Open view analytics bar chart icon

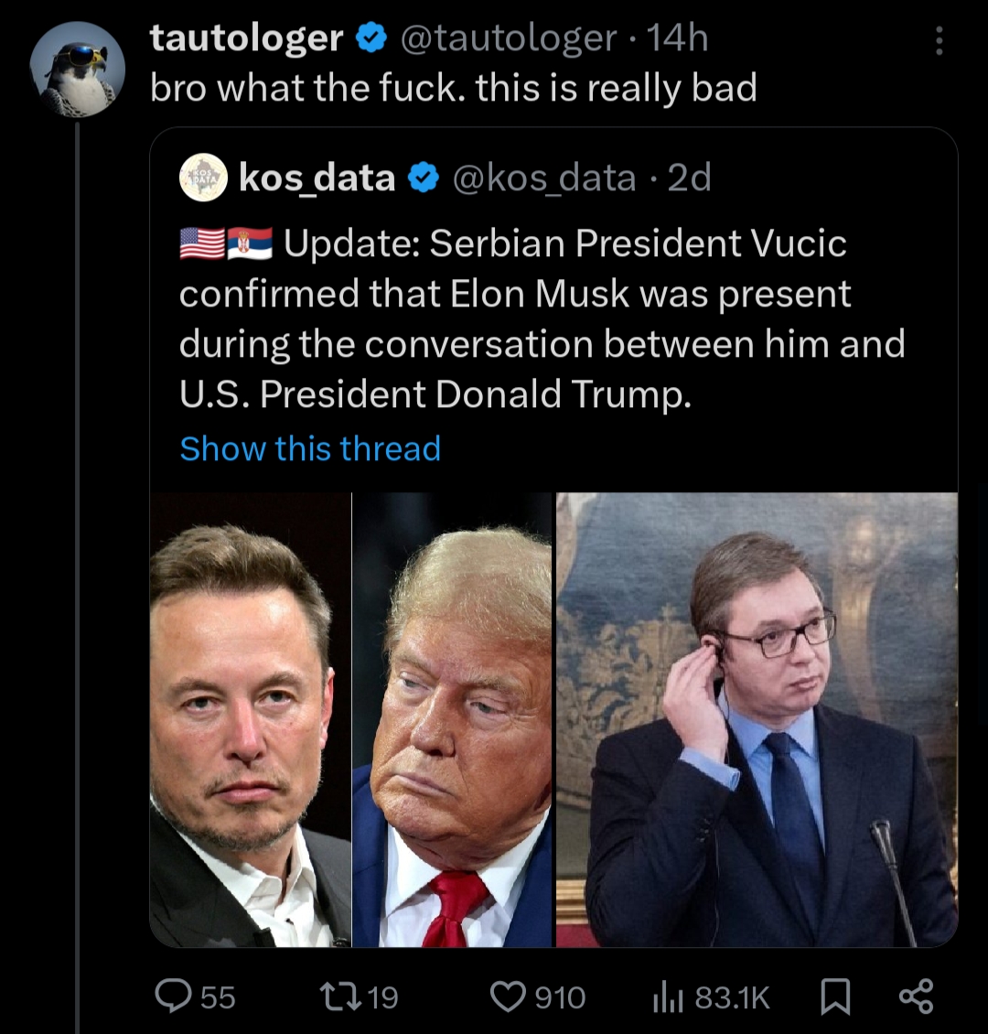click(x=668, y=996)
